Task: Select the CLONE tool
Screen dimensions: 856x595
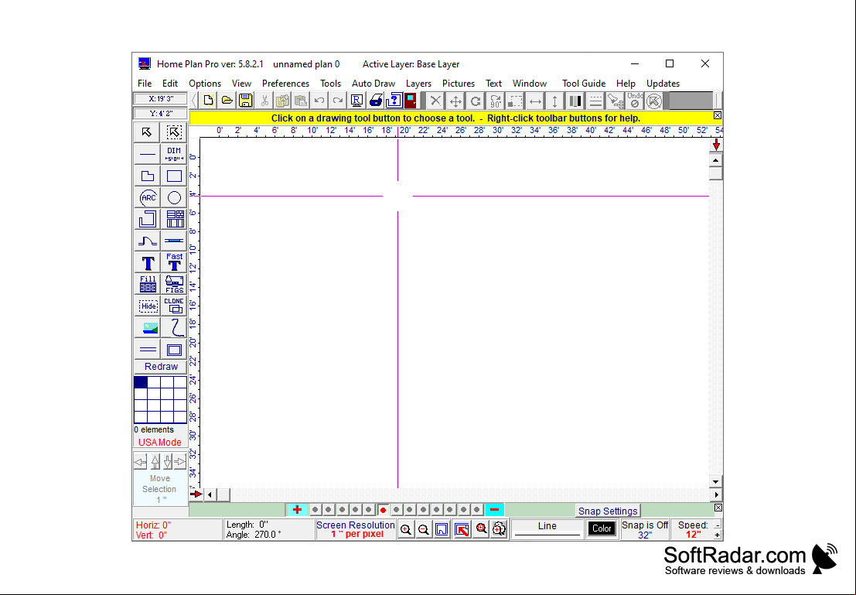Action: (x=174, y=306)
